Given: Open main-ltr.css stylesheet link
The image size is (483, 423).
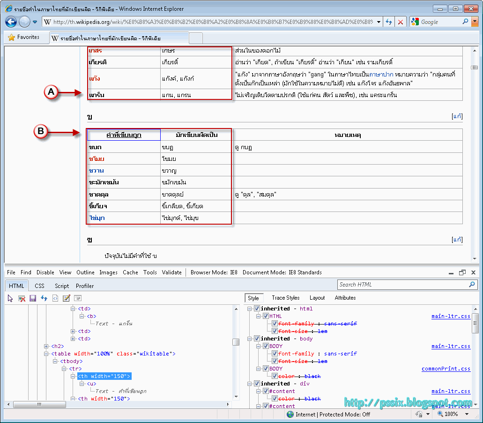Looking at the screenshot, I should pyautogui.click(x=451, y=316).
